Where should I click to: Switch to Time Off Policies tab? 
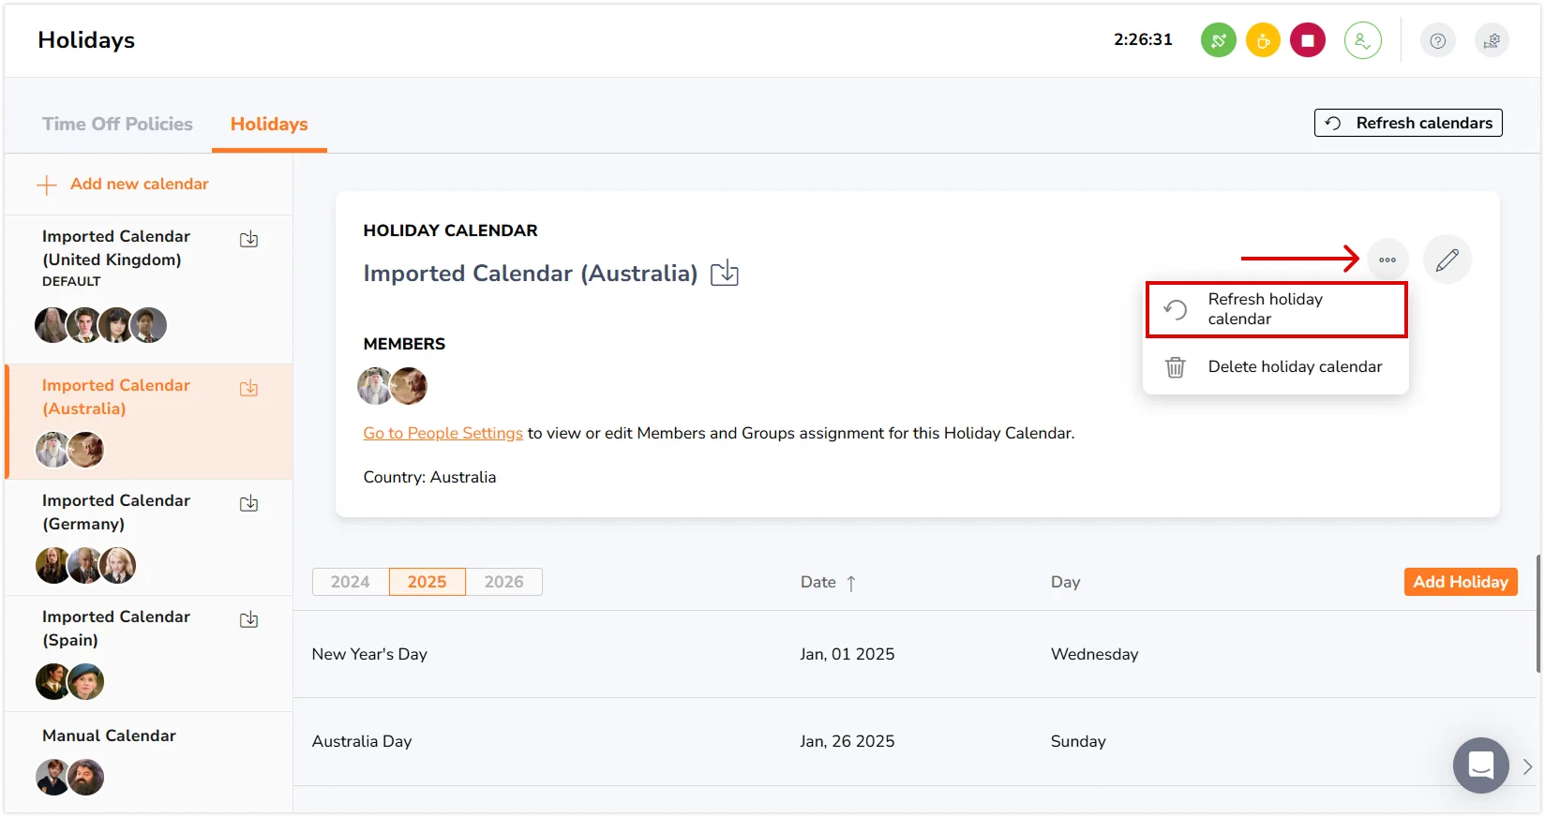click(117, 124)
